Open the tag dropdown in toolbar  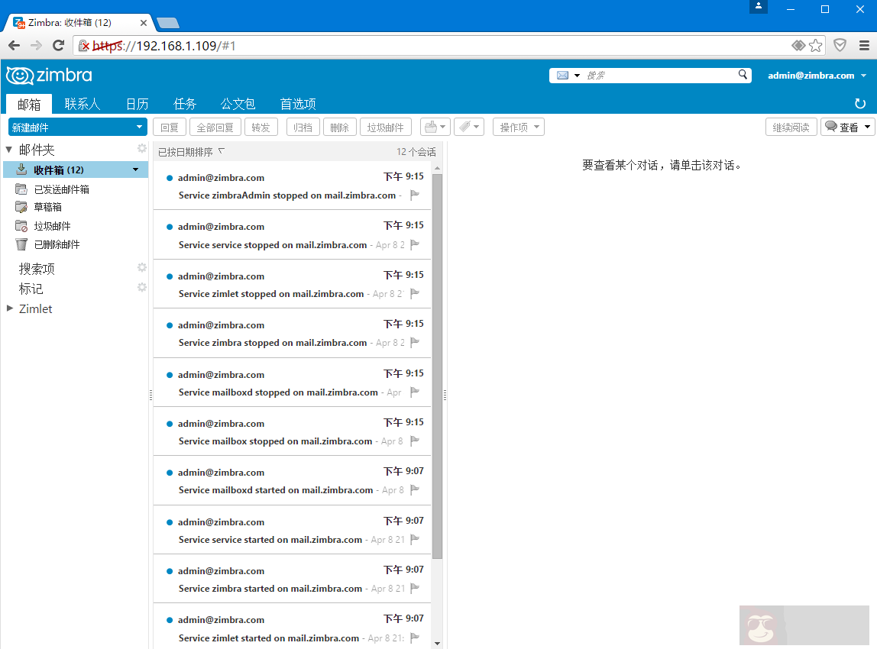(x=469, y=127)
